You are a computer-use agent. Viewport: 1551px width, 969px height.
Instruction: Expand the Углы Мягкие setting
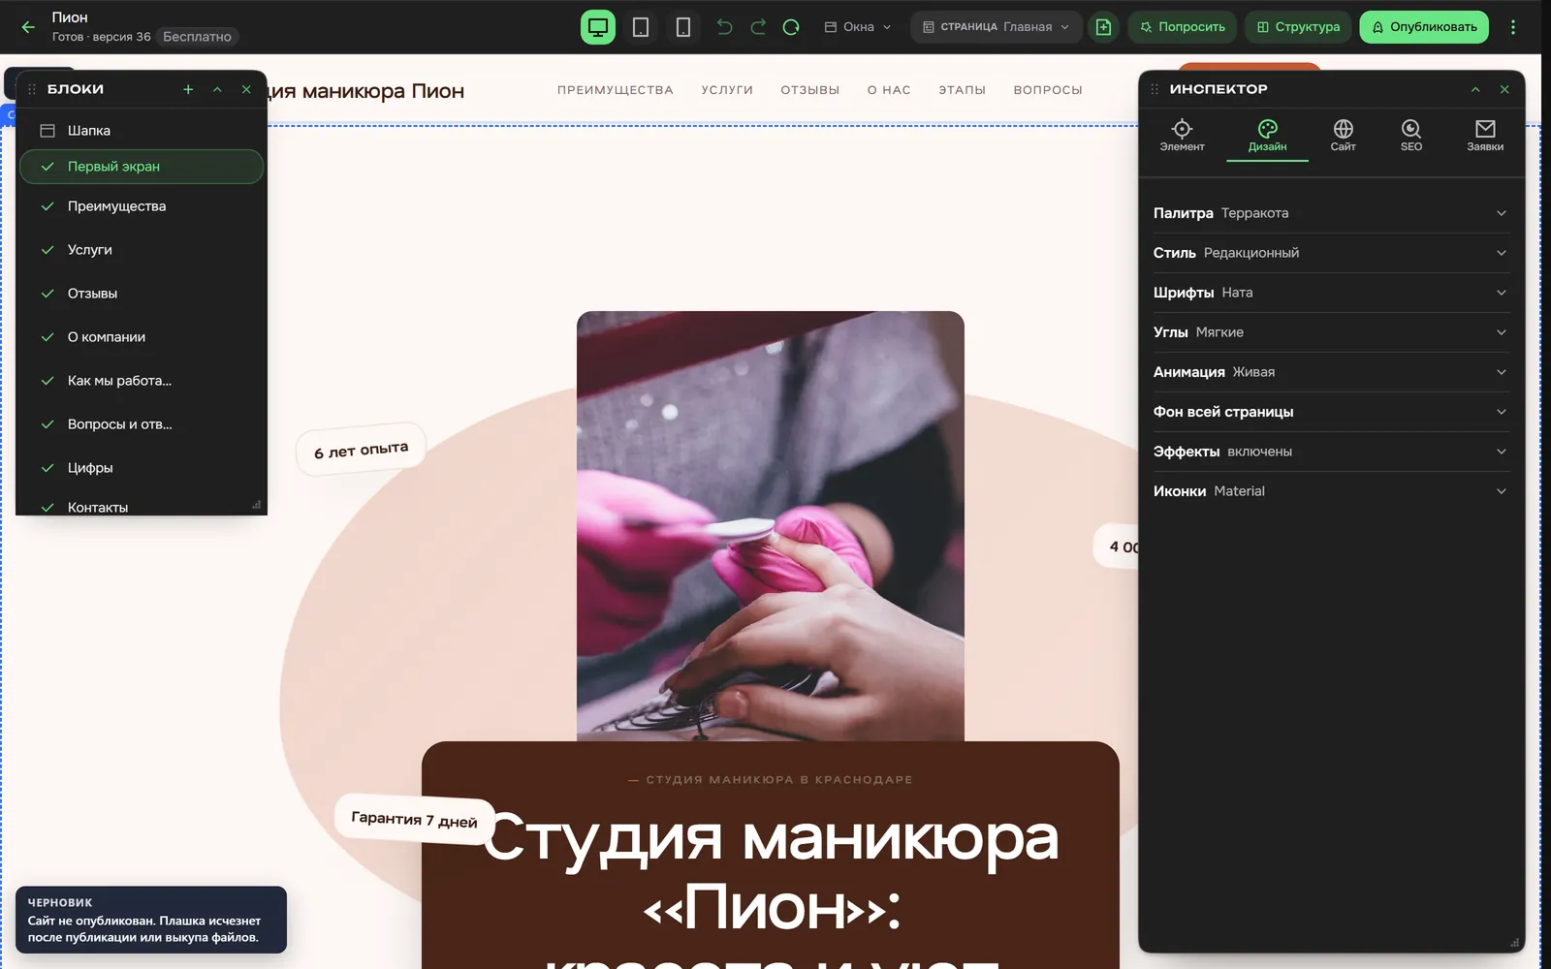click(x=1330, y=332)
